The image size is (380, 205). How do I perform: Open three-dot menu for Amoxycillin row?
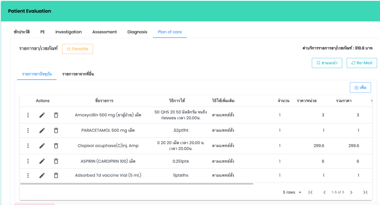tap(28, 115)
